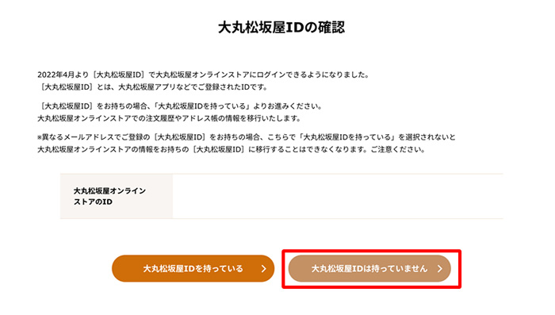Click the 大丸松坂屋IDは持っていません button

tap(369, 268)
